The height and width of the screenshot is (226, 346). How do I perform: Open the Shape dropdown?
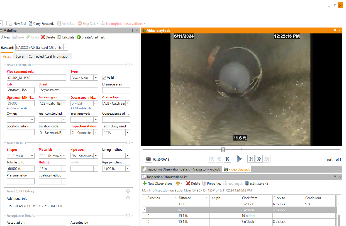click(x=32, y=156)
